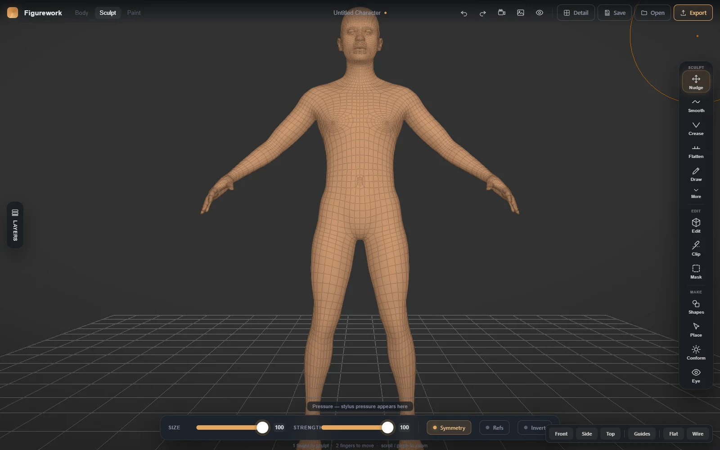
Task: Activate the Draw pencil tool
Action: 696,174
